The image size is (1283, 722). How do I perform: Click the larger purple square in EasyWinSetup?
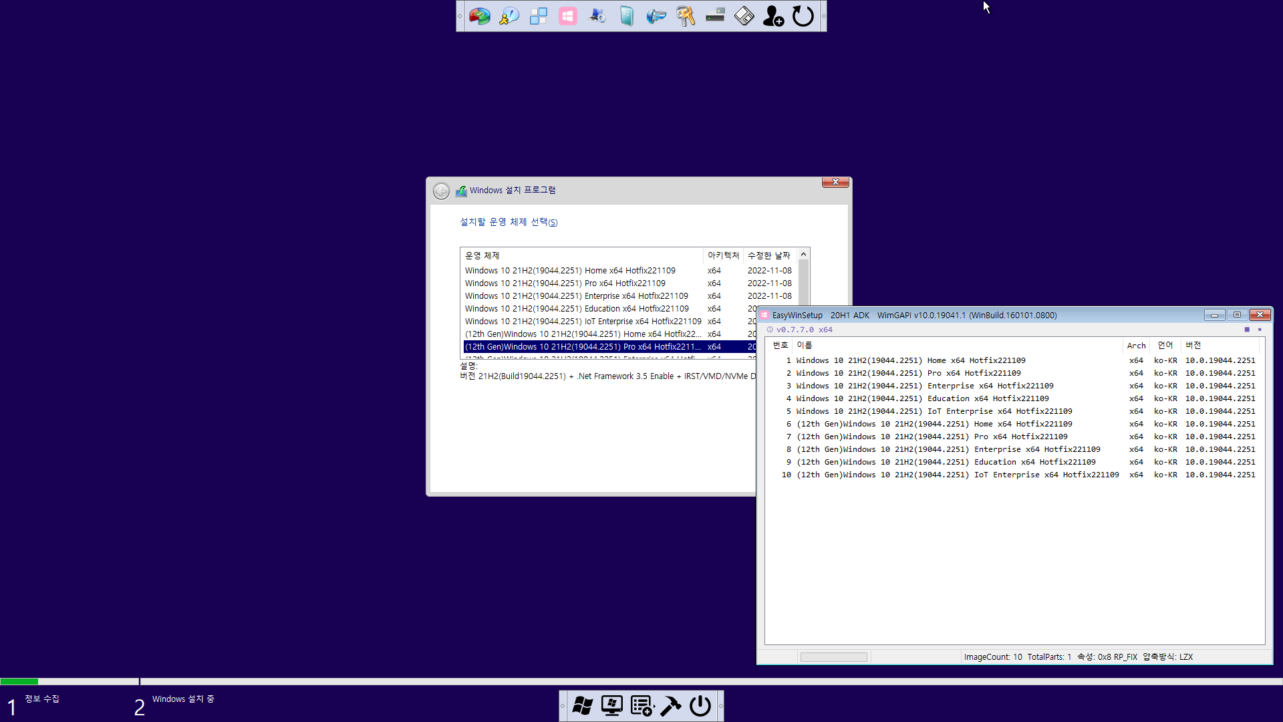[1247, 330]
